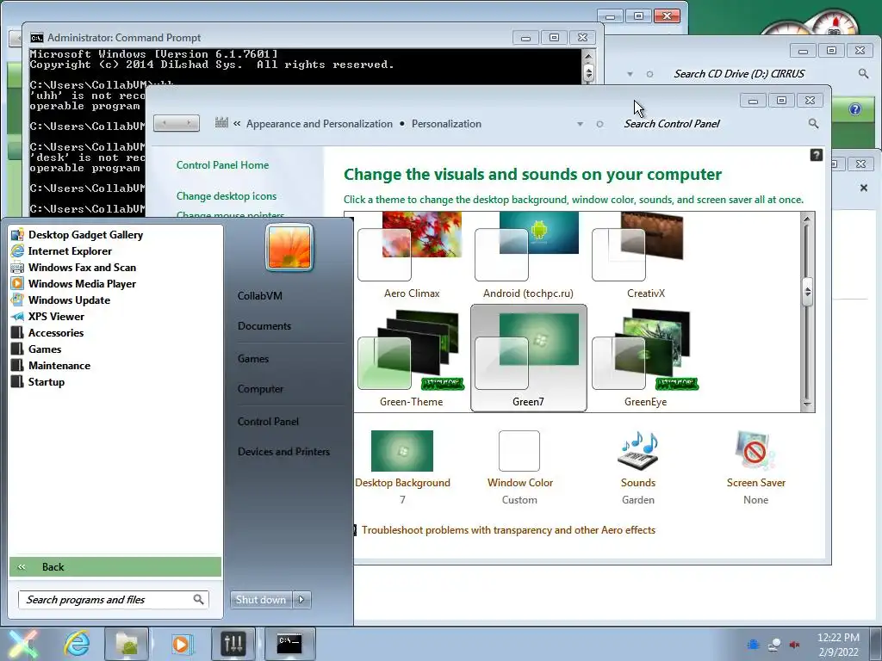
Task: Open Documents from Start menu
Action: coord(264,326)
